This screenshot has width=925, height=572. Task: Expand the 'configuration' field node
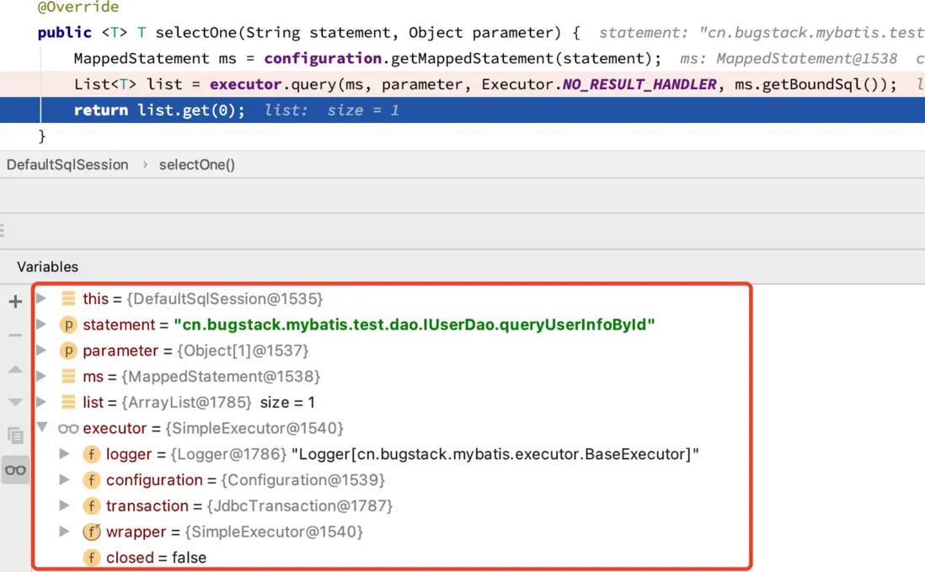tap(64, 479)
